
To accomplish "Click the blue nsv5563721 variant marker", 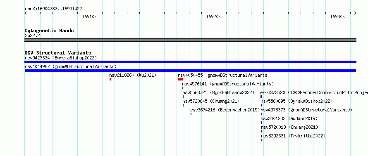I will coord(183,97).
